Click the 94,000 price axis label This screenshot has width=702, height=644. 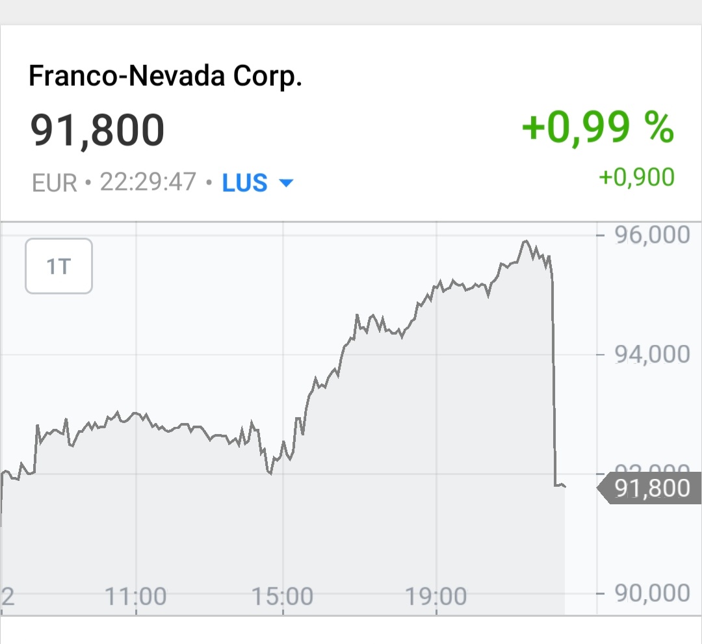(x=652, y=355)
